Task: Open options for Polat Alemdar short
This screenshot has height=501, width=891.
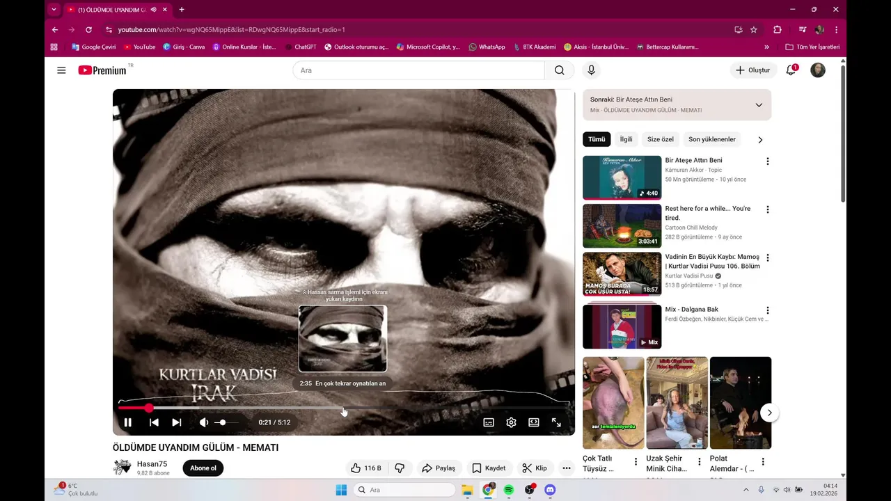Action: pyautogui.click(x=763, y=461)
